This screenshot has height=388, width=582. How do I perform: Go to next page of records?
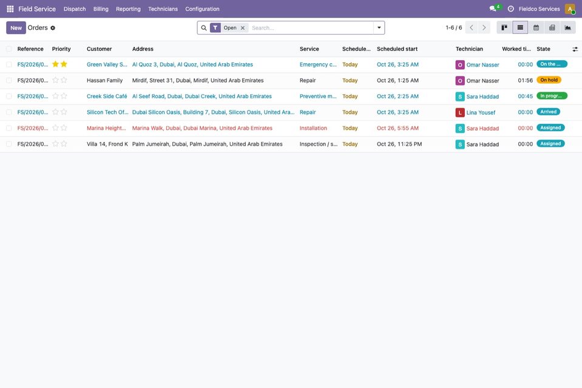484,27
